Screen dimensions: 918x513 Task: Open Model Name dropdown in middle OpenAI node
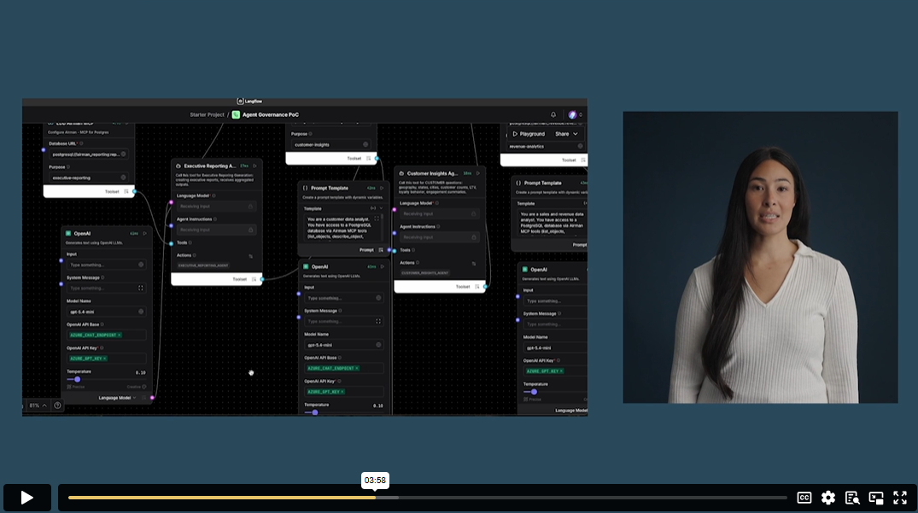pos(343,345)
